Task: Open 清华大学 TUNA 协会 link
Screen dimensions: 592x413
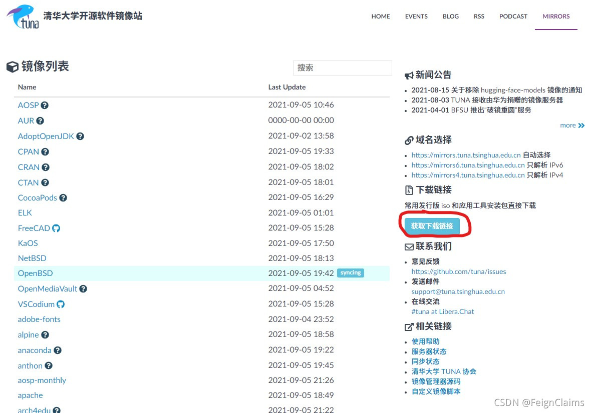Action: pyautogui.click(x=444, y=371)
